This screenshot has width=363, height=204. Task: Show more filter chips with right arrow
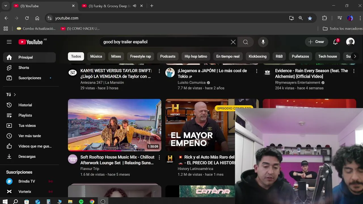(355, 56)
